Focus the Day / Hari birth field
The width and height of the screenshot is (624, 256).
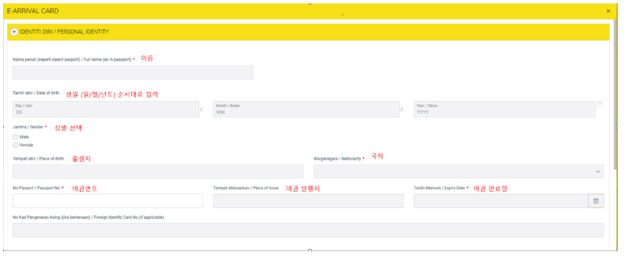(105, 109)
